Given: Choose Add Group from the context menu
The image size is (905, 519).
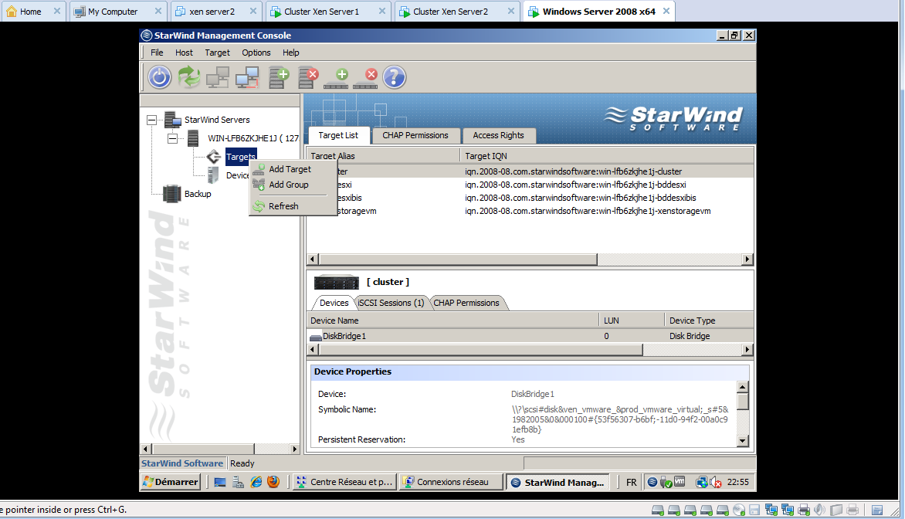Looking at the screenshot, I should pos(288,185).
